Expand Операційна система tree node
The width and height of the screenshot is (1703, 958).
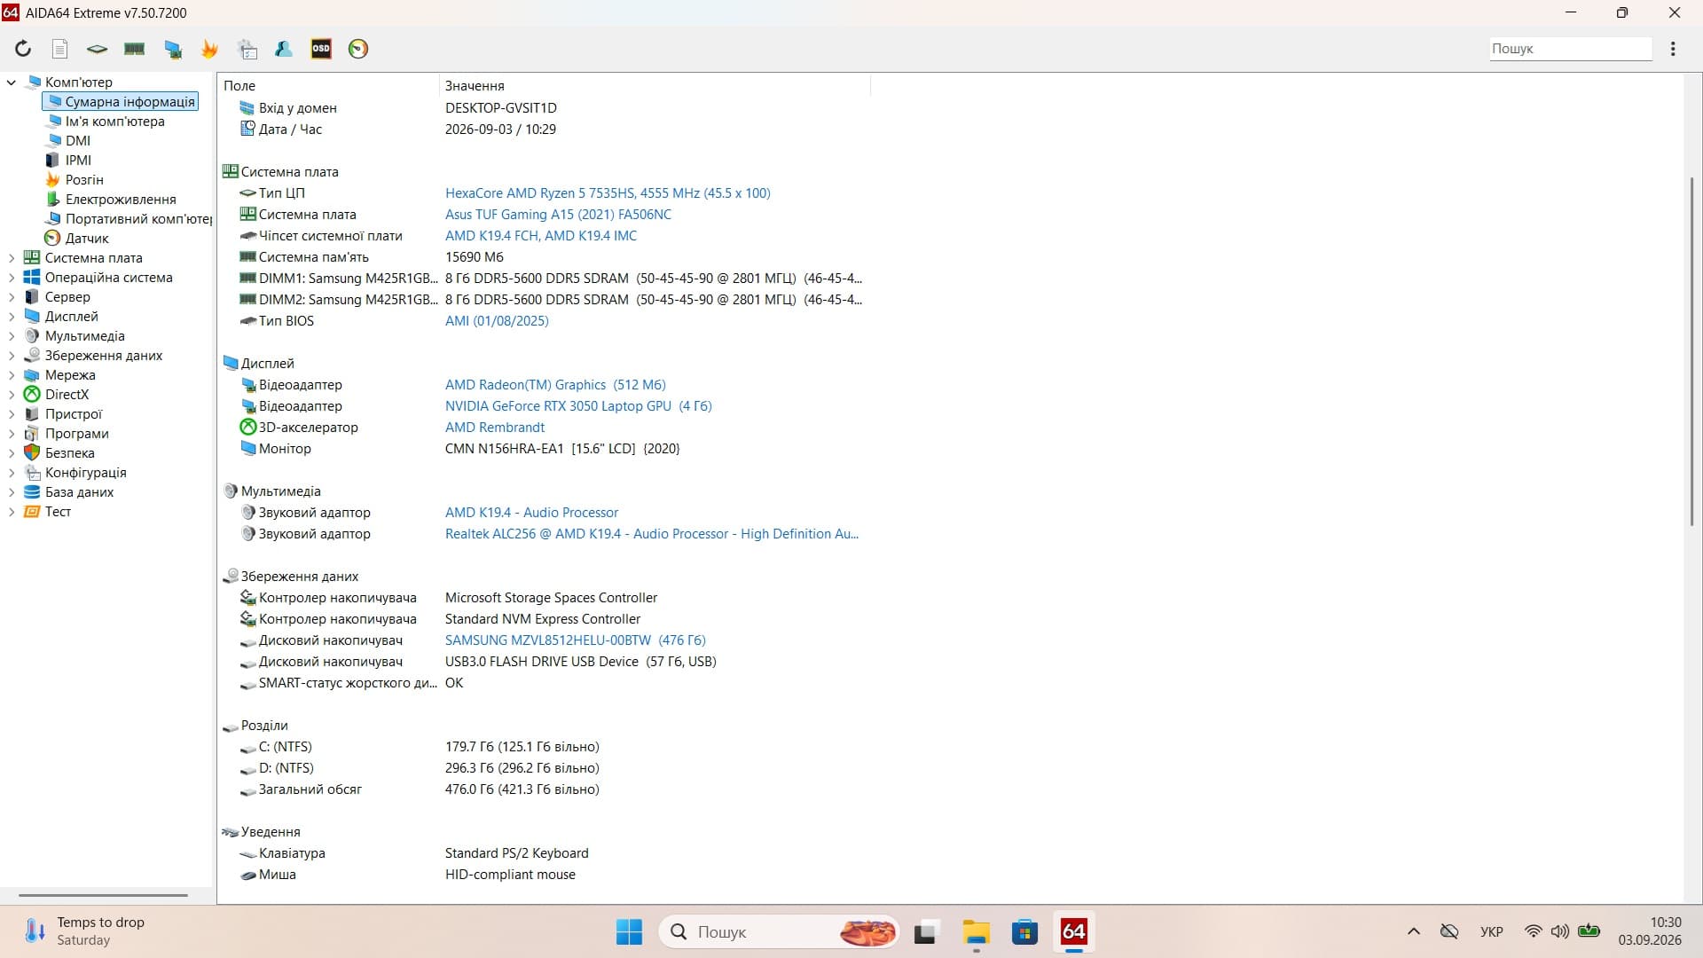coord(12,278)
